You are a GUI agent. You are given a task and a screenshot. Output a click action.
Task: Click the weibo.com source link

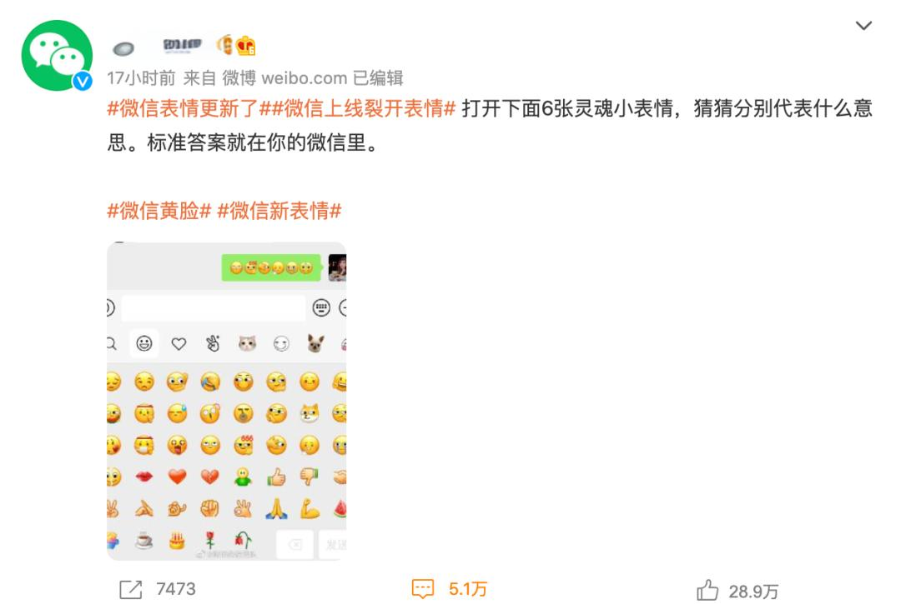coord(305,77)
